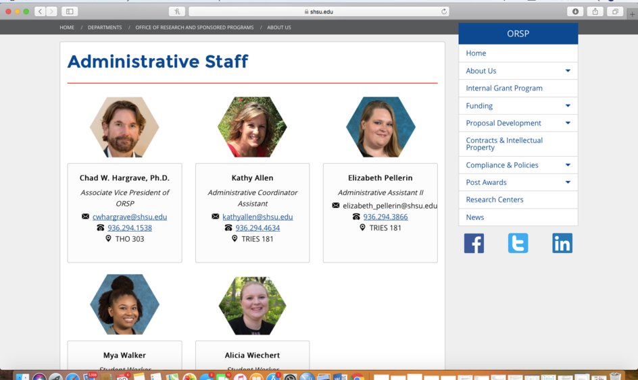Click envelope icon beside elizabeth_pellerin email
638x380 pixels.
[x=336, y=205]
